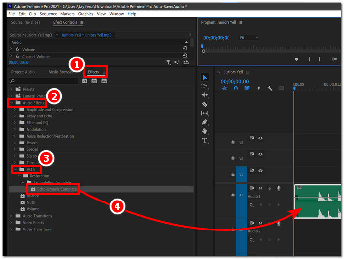The width and height of the screenshot is (344, 259).
Task: Toggle the timeline magnet snap button
Action: point(236,88)
